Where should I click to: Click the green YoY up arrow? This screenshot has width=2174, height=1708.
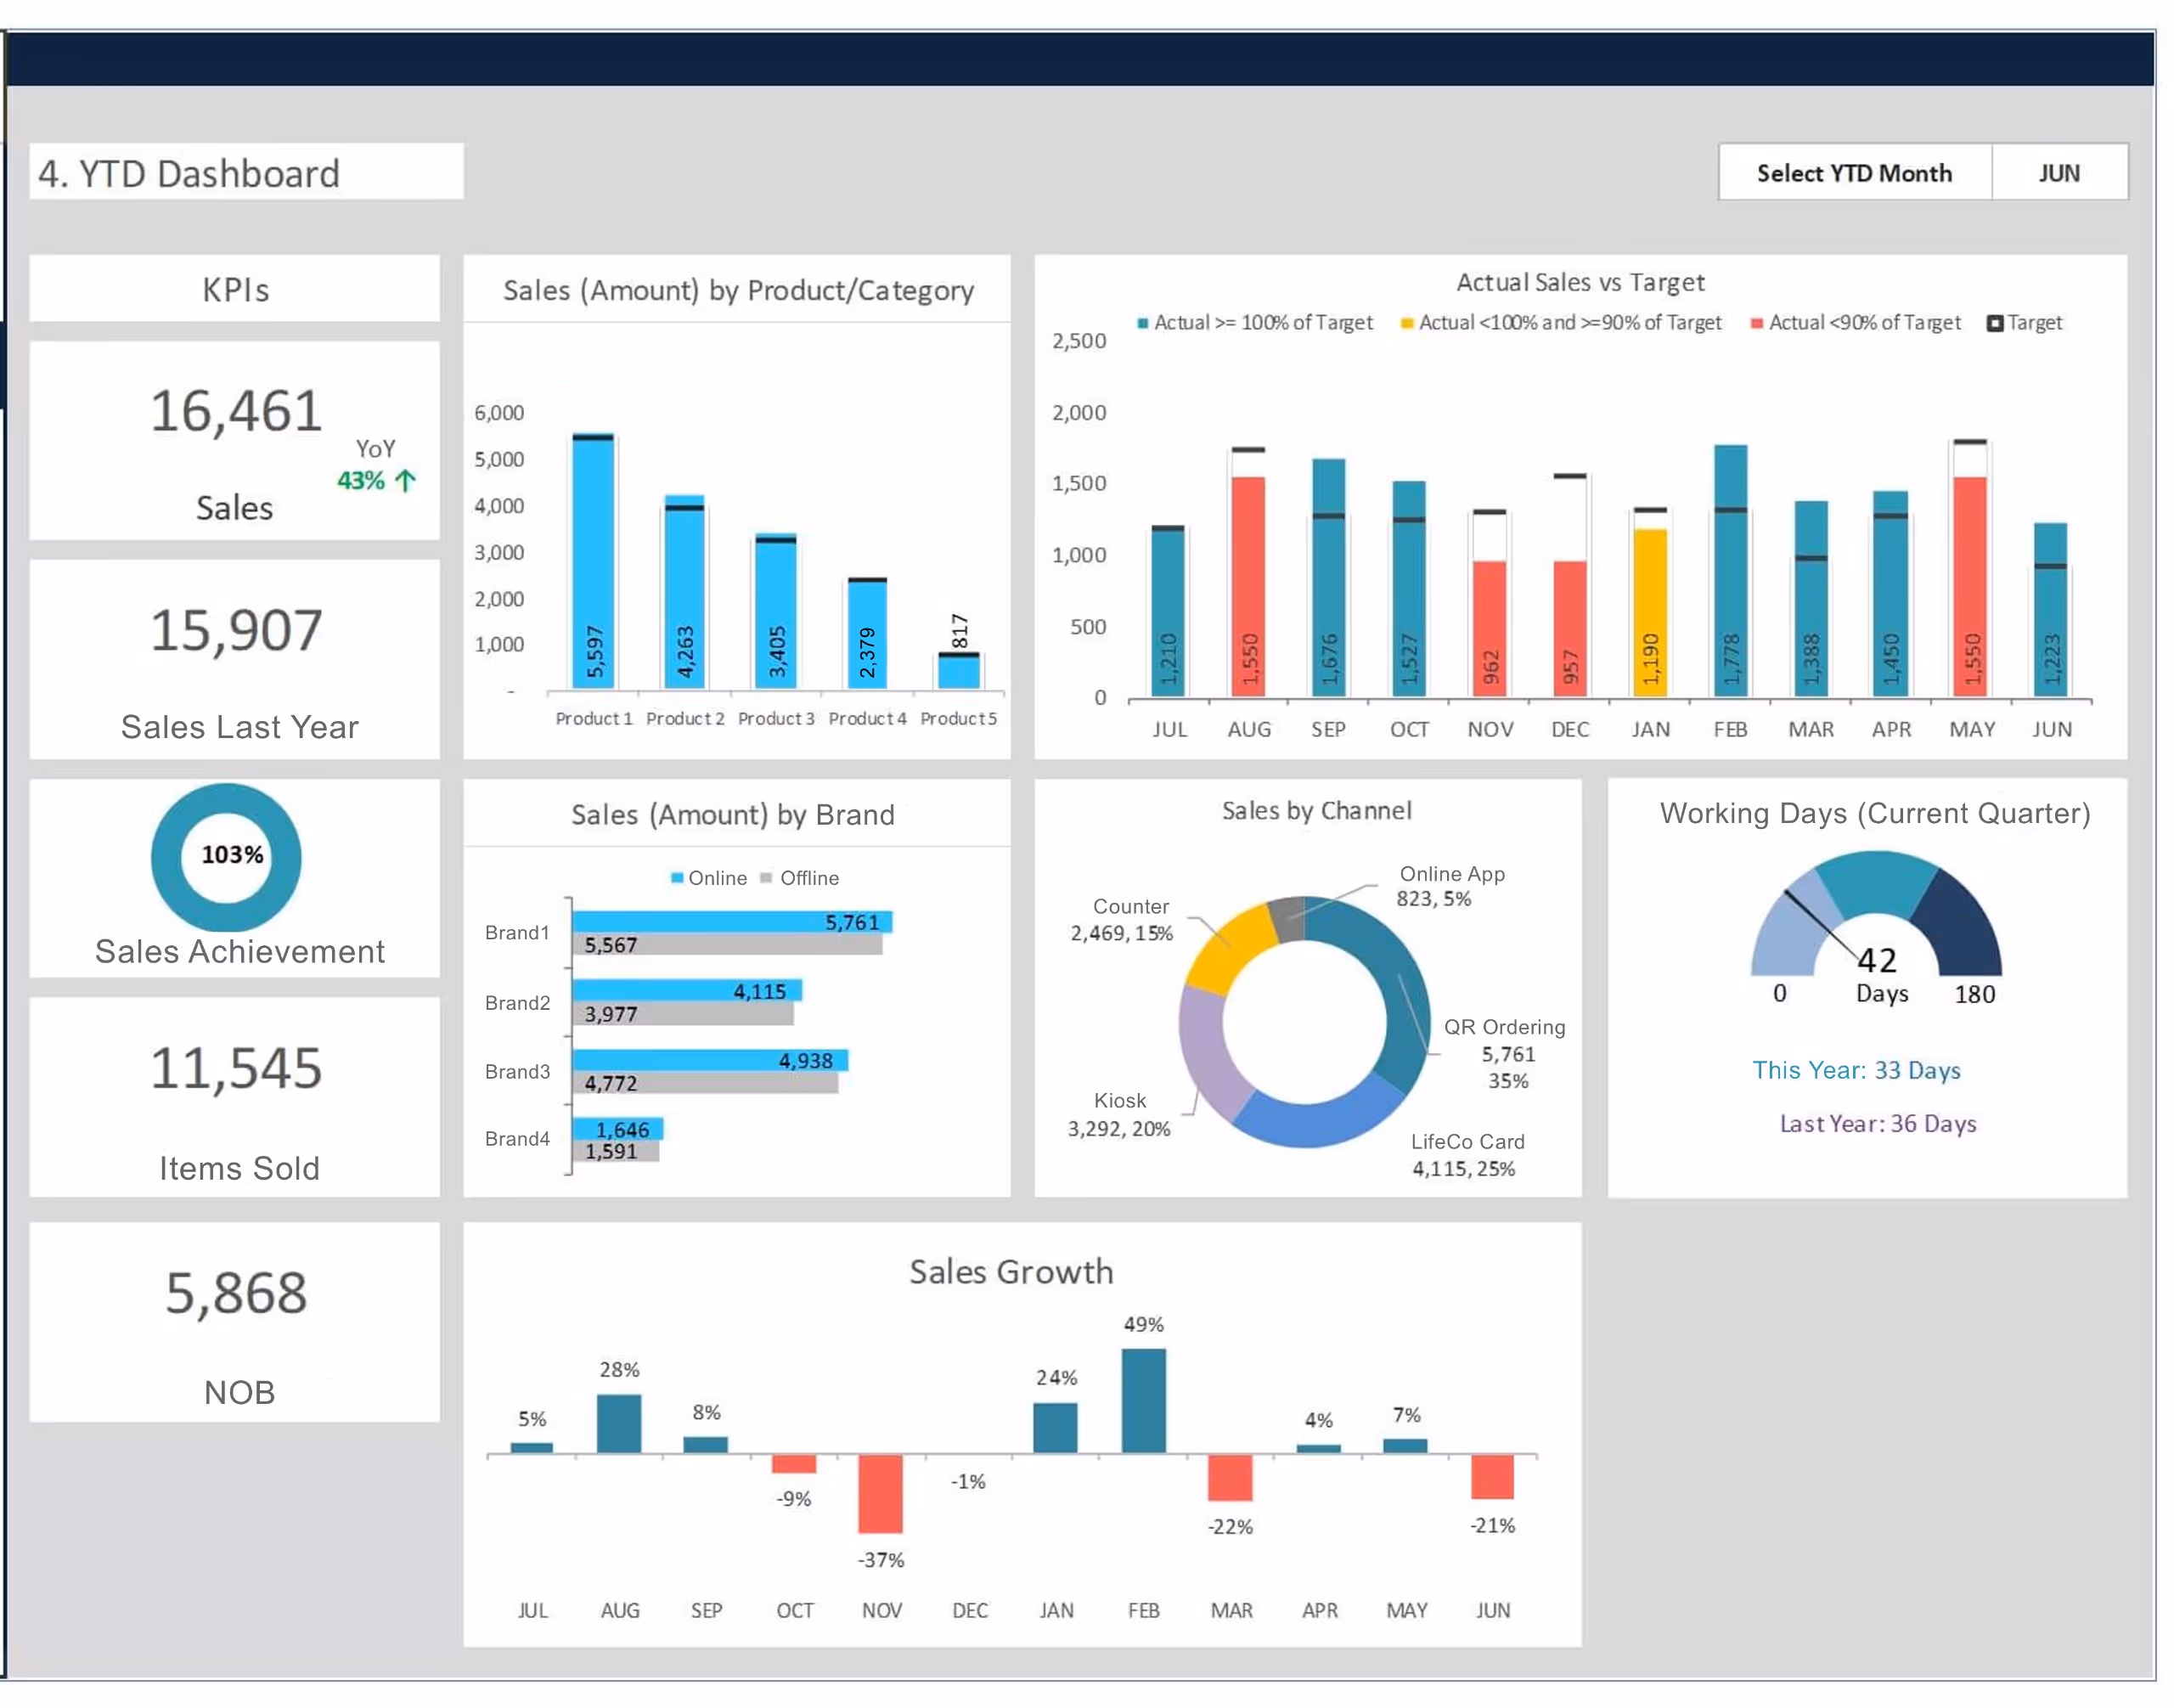(x=405, y=481)
